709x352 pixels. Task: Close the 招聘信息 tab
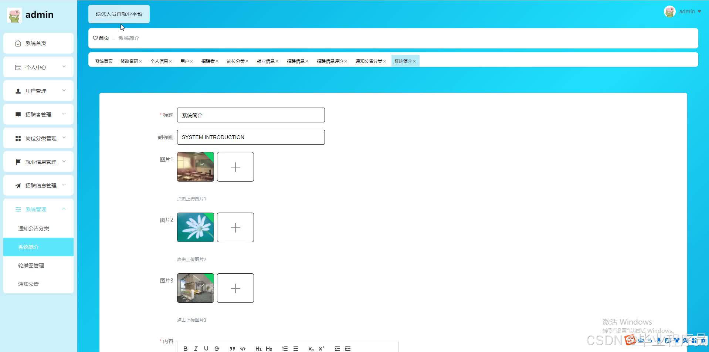pyautogui.click(x=307, y=61)
